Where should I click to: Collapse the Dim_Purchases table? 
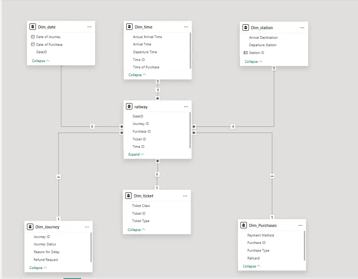point(251,266)
